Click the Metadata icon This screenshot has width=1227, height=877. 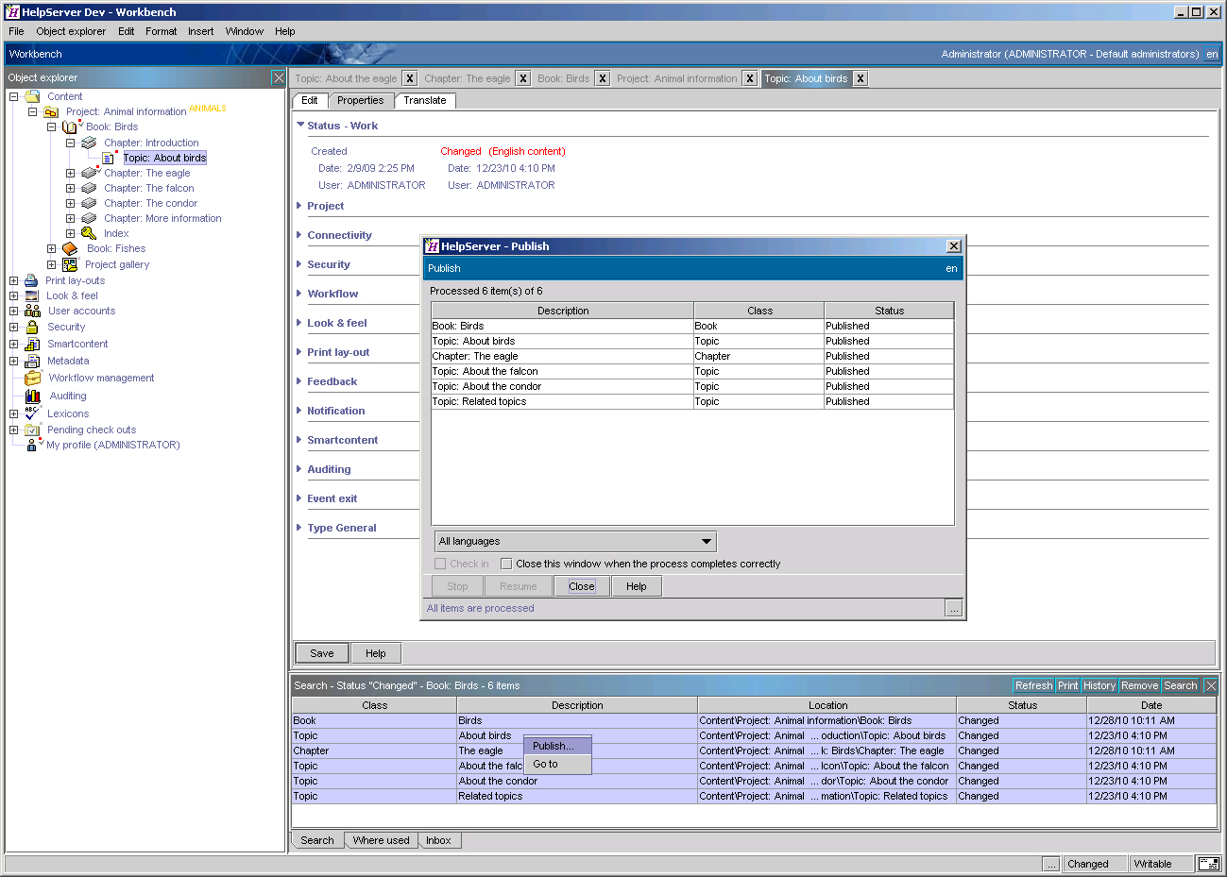pyautogui.click(x=32, y=361)
